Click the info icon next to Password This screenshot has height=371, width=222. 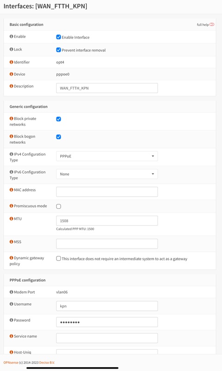click(x=11, y=320)
